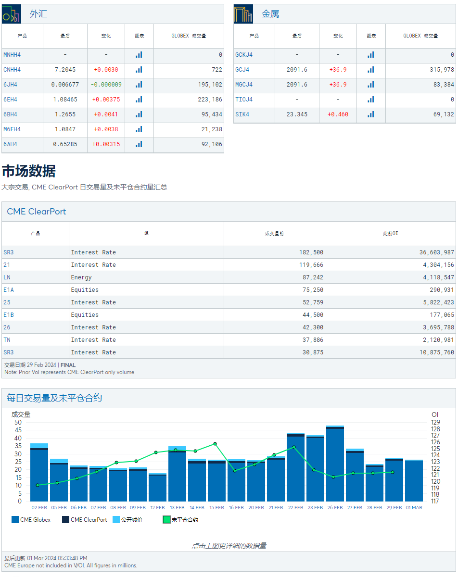Open ClearPort product 26
458x577 pixels.
click(x=7, y=327)
